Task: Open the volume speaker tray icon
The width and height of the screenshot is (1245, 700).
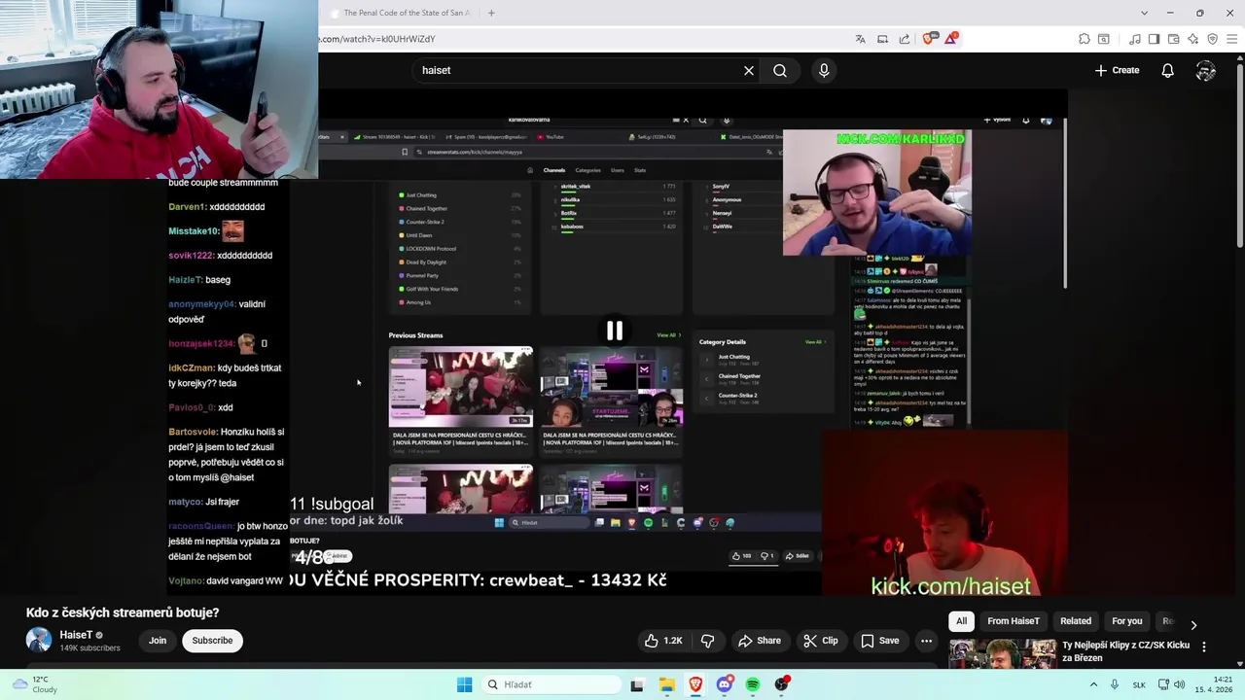Action: (1180, 684)
